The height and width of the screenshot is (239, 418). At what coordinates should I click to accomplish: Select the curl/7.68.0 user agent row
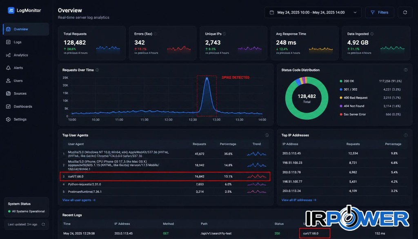tap(165, 176)
